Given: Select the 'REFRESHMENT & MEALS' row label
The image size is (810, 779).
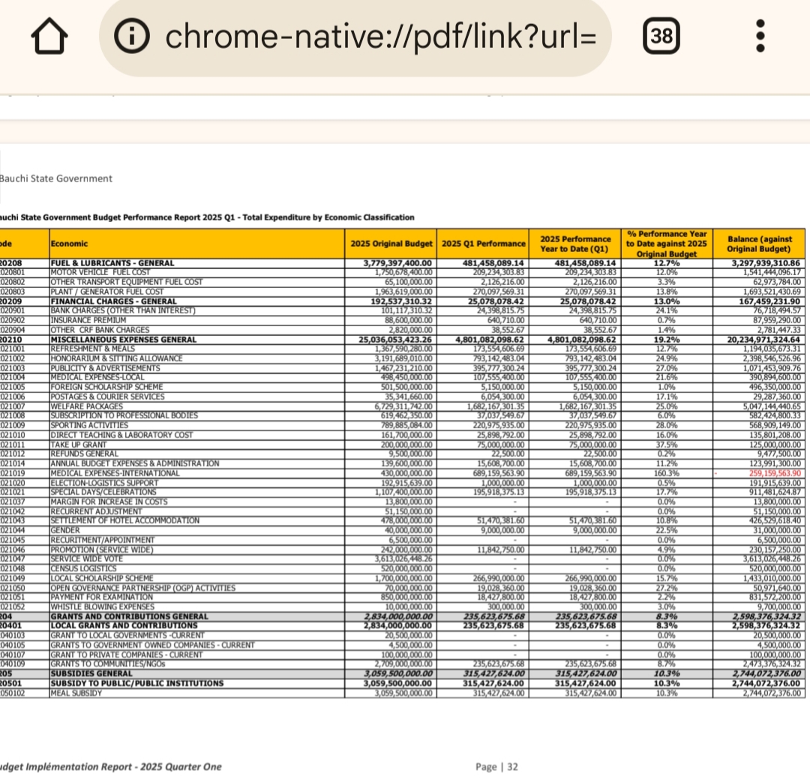Looking at the screenshot, I should point(92,349).
